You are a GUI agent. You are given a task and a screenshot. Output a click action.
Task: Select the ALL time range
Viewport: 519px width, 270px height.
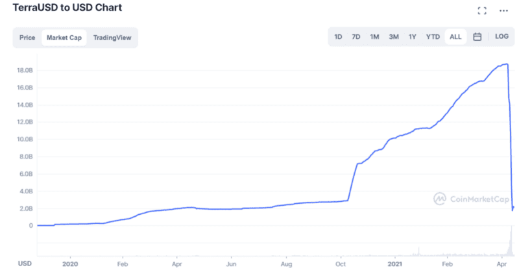pos(455,37)
